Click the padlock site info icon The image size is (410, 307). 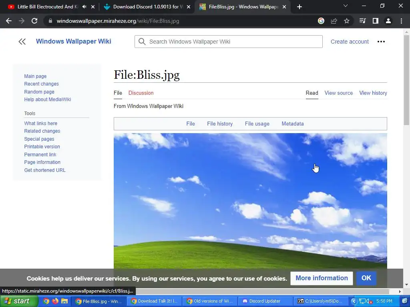pyautogui.click(x=50, y=21)
